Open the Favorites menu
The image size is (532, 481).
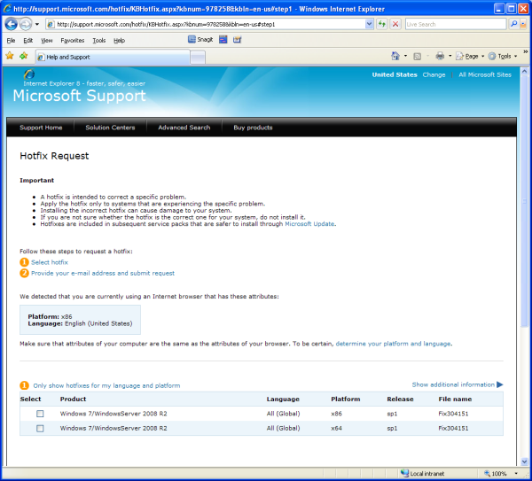[73, 41]
